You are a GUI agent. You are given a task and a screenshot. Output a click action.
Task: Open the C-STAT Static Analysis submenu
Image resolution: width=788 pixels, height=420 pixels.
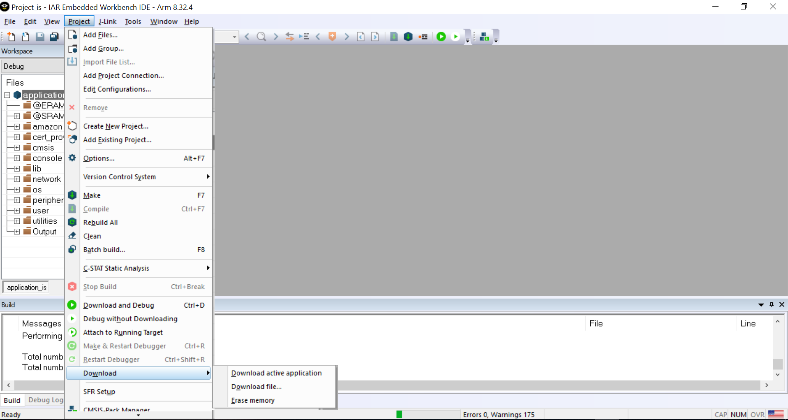click(139, 268)
